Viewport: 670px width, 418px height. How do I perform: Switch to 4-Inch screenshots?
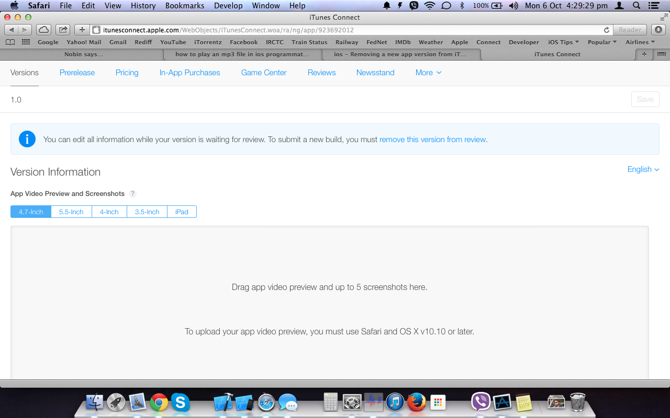[109, 212]
